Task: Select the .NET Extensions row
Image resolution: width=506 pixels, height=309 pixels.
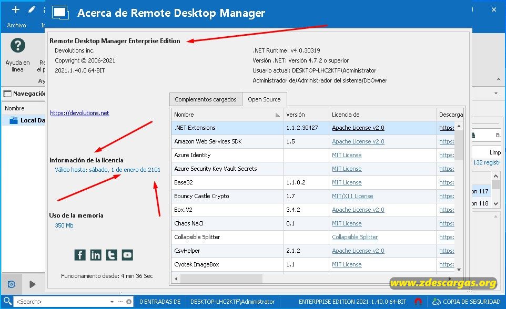Action: click(313, 128)
